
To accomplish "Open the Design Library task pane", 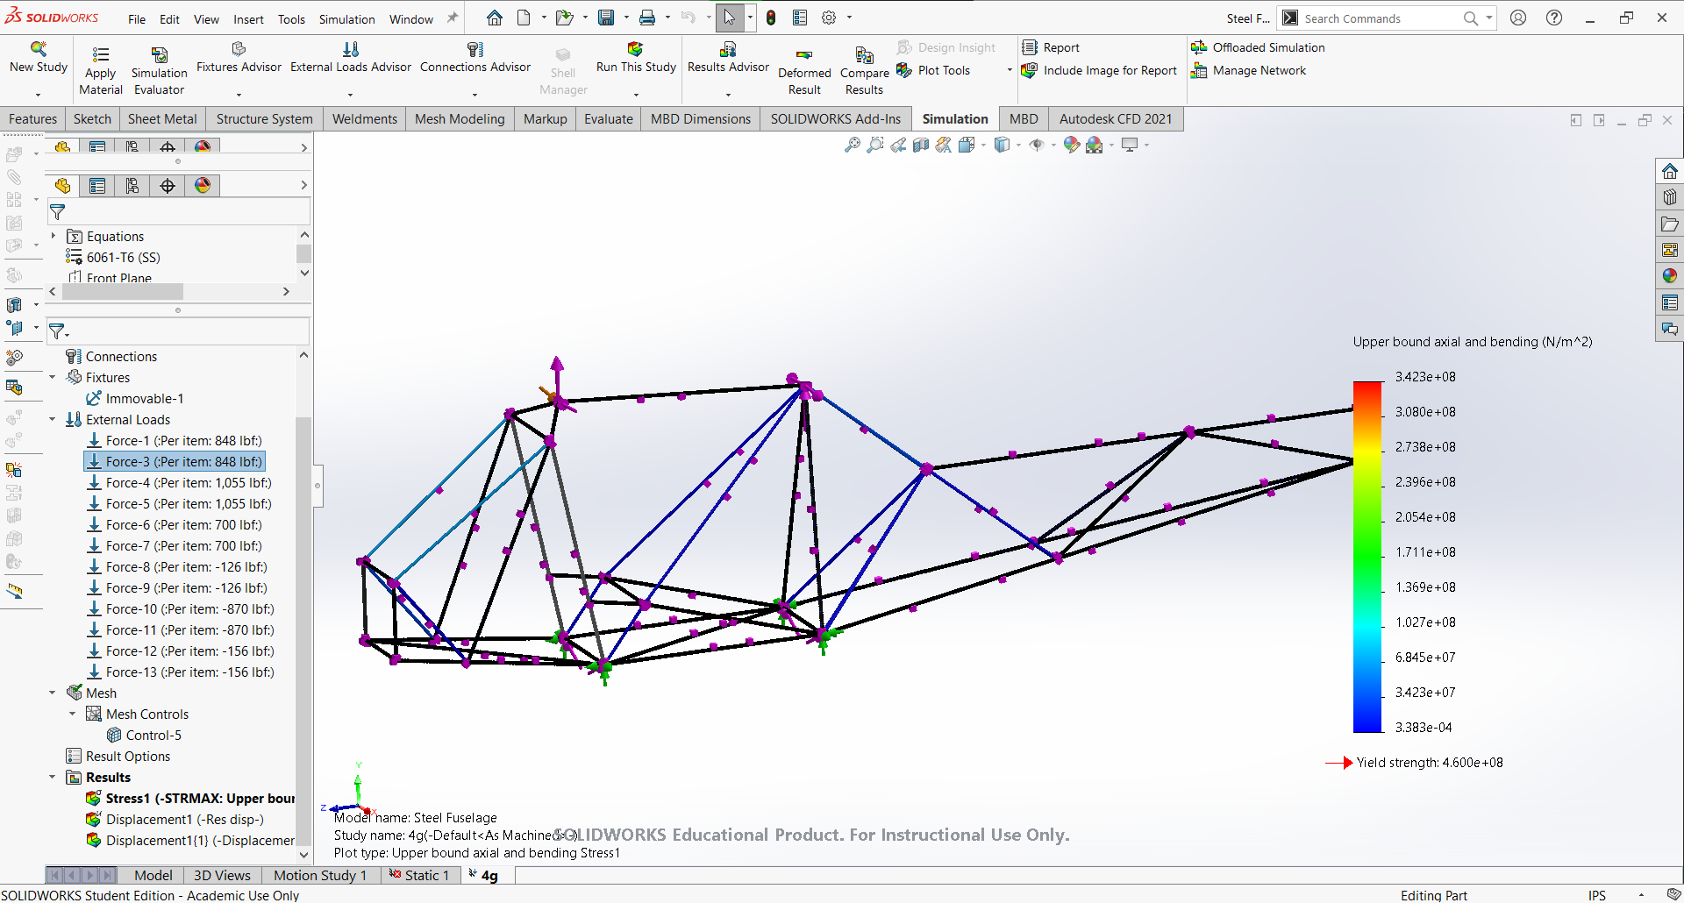I will tap(1670, 198).
